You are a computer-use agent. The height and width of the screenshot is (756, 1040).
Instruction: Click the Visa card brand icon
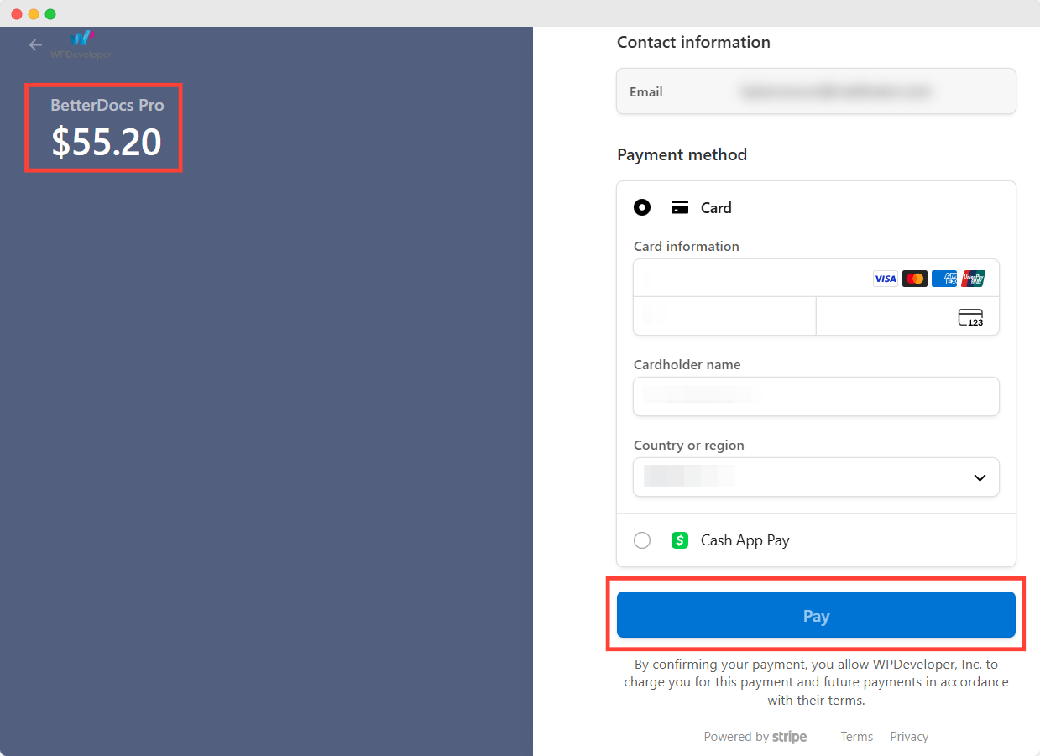tap(886, 278)
